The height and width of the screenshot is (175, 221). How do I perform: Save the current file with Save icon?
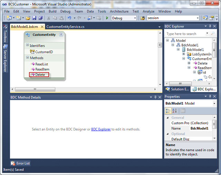[x=34, y=18]
